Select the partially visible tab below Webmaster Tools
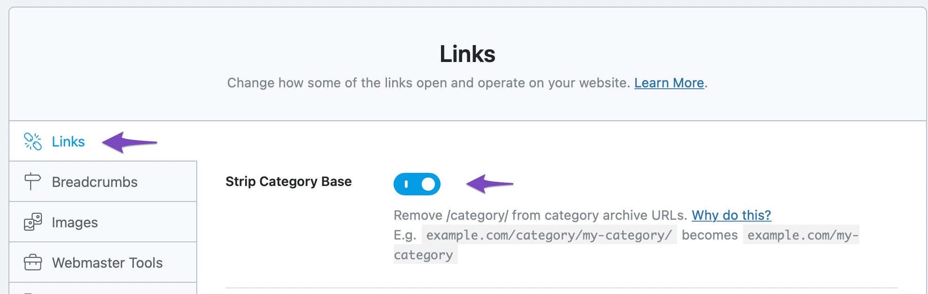This screenshot has height=294, width=928. 103,288
